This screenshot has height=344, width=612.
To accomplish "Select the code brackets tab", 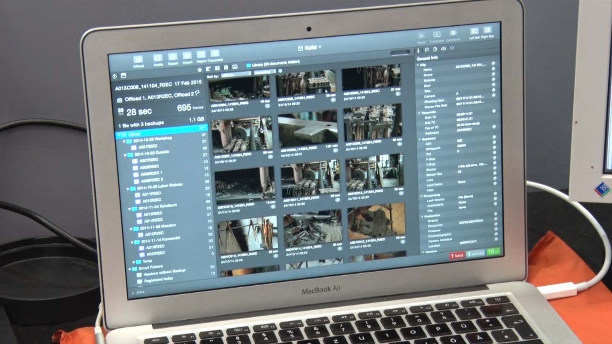I will [452, 48].
